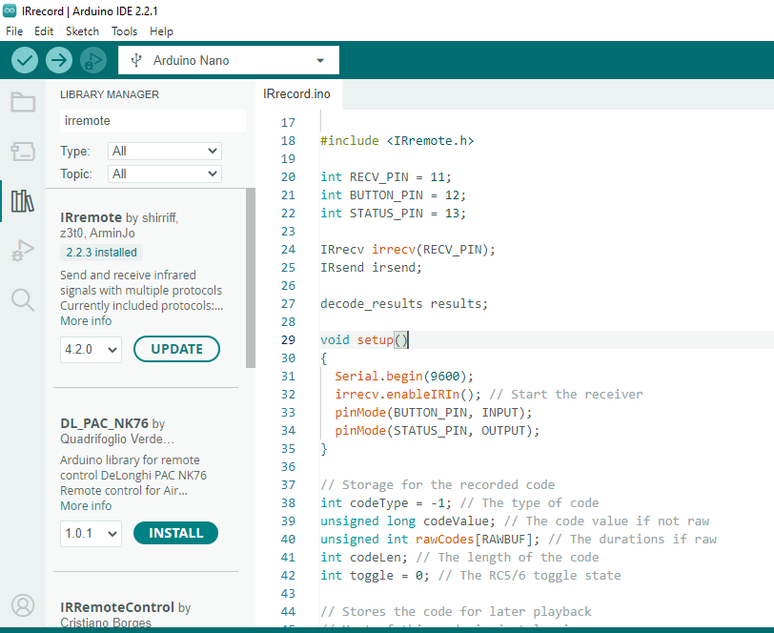774x633 pixels.
Task: Click UPDATE for the IRremote library
Action: (176, 349)
